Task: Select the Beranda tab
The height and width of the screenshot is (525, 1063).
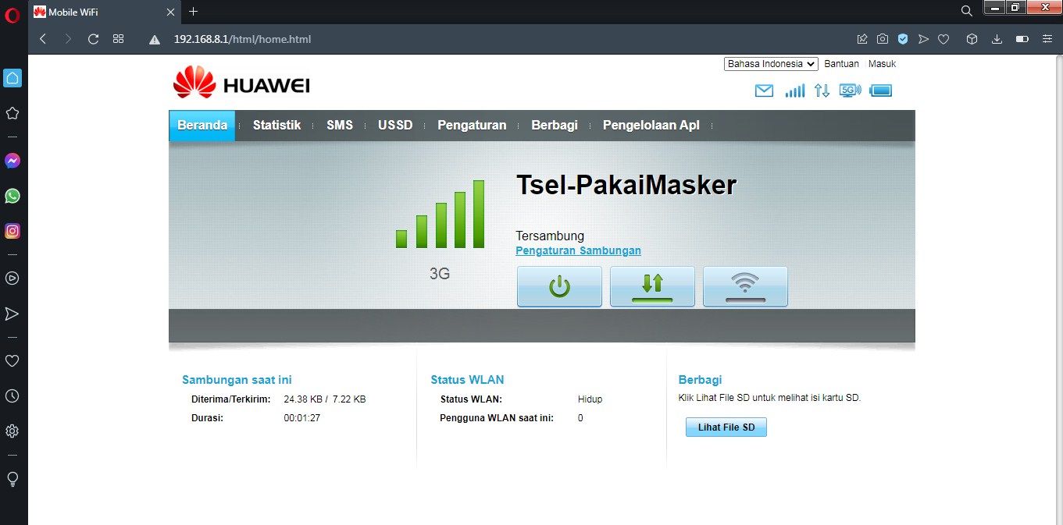Action: pyautogui.click(x=202, y=126)
